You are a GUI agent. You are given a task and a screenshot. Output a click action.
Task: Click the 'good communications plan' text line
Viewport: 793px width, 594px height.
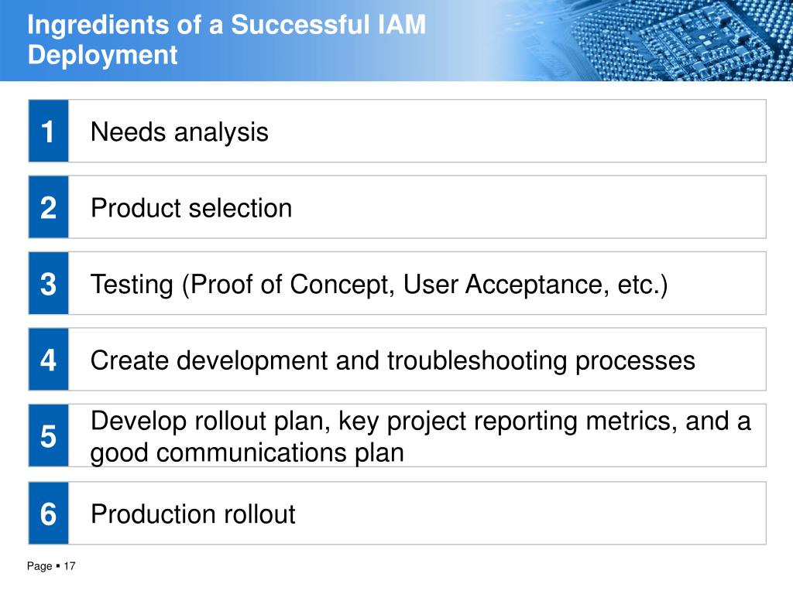click(x=247, y=452)
